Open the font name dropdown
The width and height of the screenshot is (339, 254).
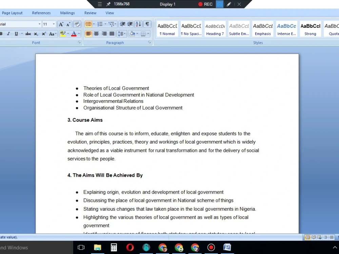(x=39, y=24)
